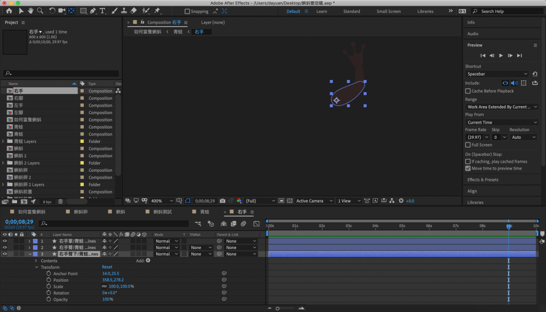
Task: Delete selected project item trash icon
Action: (60, 202)
